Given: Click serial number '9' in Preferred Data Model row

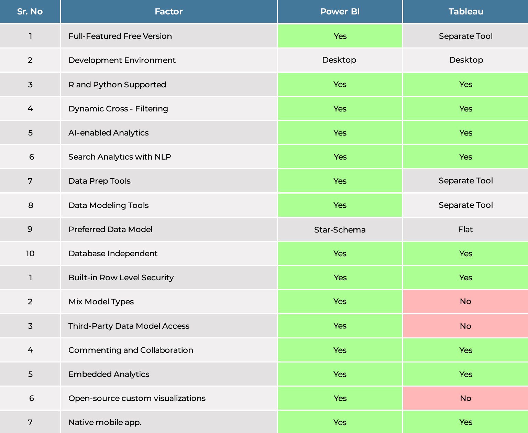Looking at the screenshot, I should pyautogui.click(x=30, y=229).
